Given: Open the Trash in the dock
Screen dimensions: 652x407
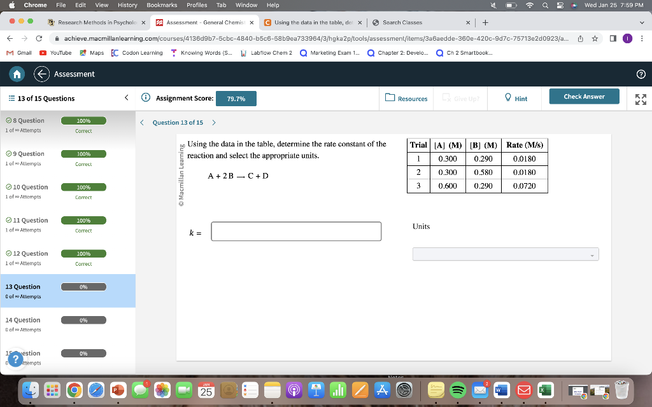Looking at the screenshot, I should click(621, 390).
